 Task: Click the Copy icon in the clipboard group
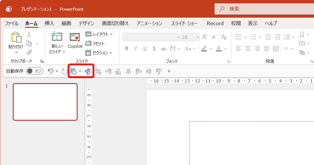pos(29,43)
